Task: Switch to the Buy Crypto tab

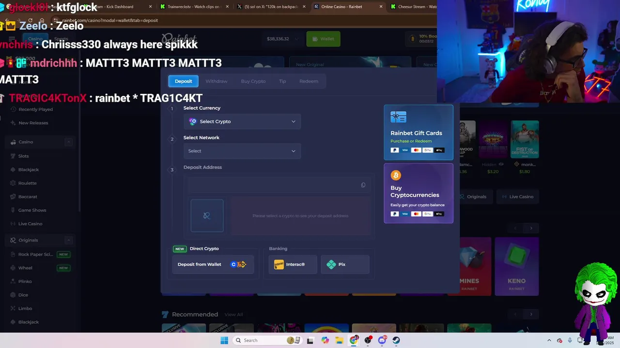Action: point(253,81)
